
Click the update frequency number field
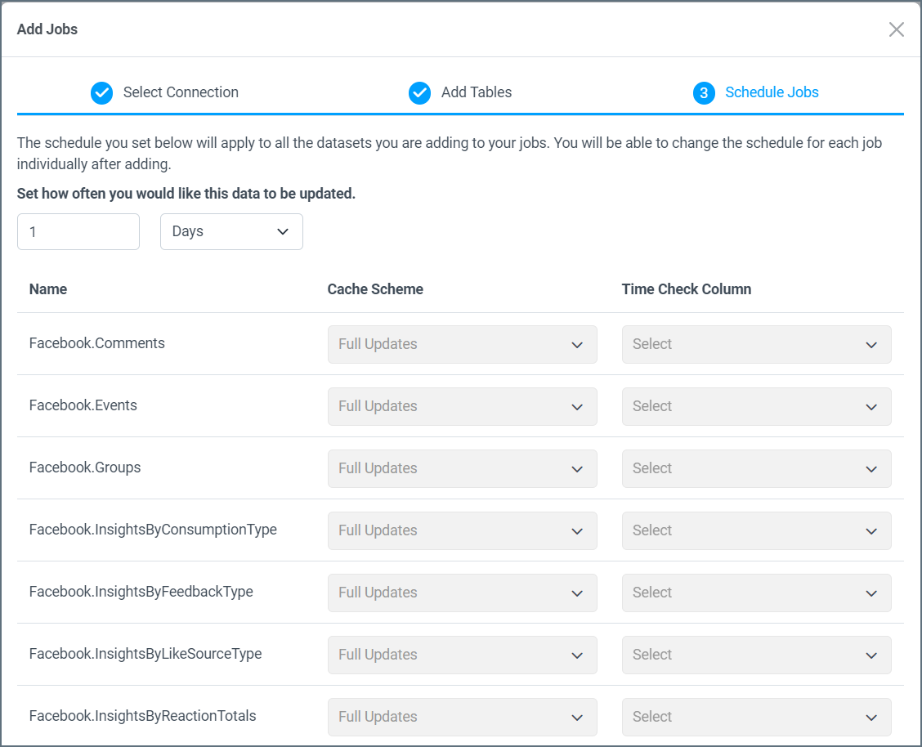click(78, 231)
